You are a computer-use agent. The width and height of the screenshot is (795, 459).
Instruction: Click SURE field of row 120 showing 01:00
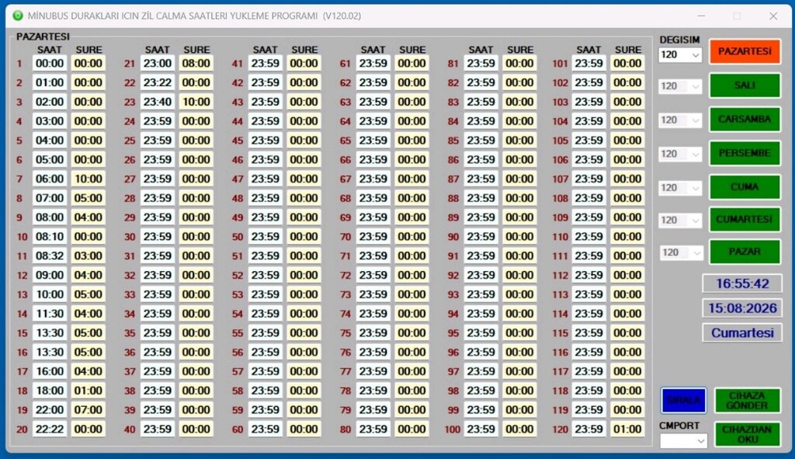point(627,429)
